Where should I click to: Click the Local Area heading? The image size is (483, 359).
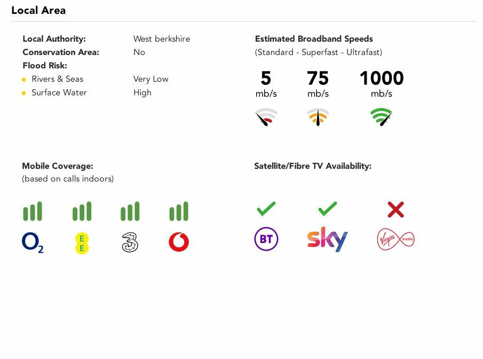point(38,10)
